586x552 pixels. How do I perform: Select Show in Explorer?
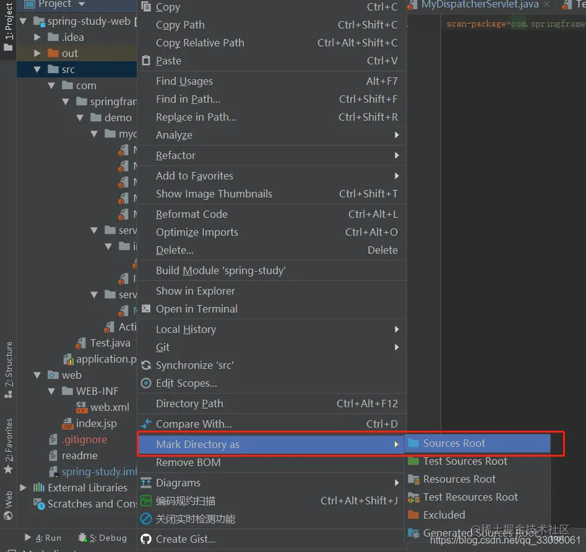272,291
